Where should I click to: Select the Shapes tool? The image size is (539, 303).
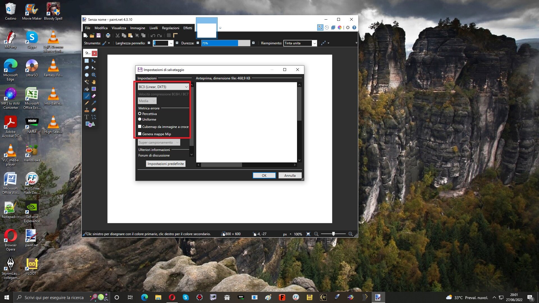(90, 124)
